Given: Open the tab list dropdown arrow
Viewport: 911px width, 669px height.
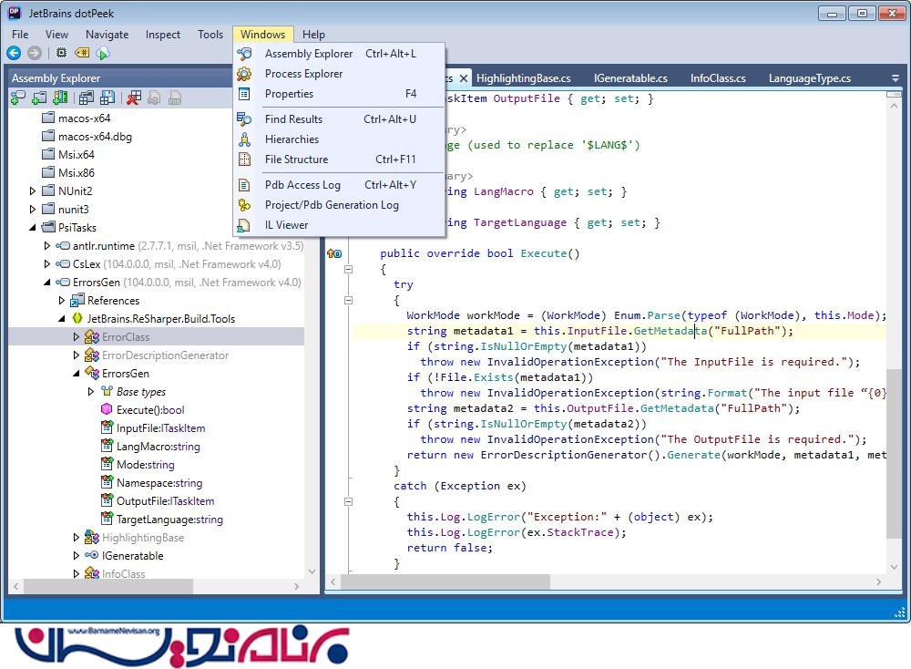Looking at the screenshot, I should [895, 78].
